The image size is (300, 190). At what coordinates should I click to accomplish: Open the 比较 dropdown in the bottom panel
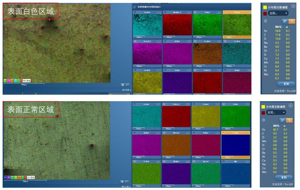tap(276, 112)
